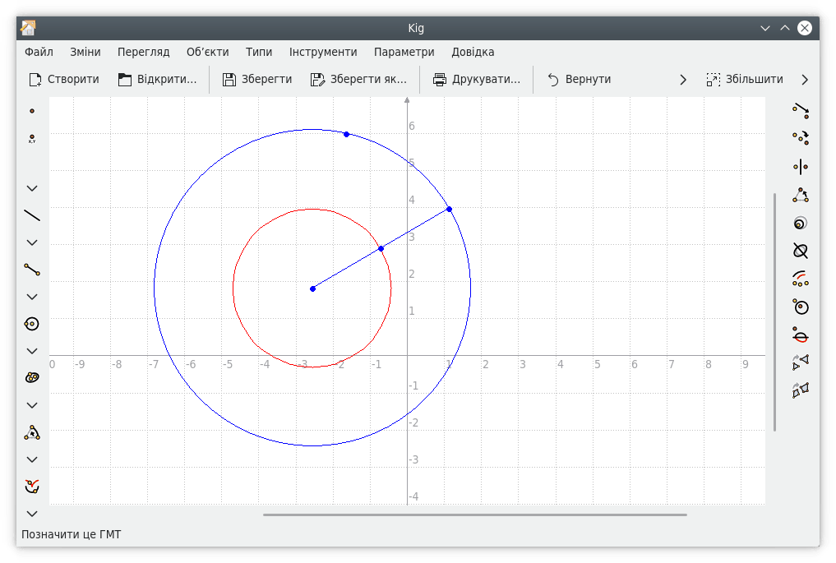
Task: Click the Створити new document icon
Action: (x=35, y=80)
